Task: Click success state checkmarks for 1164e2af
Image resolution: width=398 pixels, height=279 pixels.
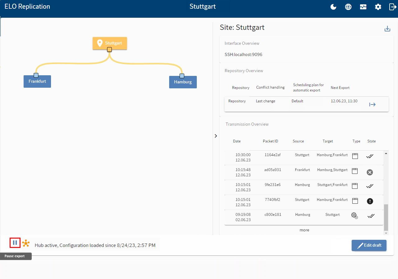Action: point(370,156)
